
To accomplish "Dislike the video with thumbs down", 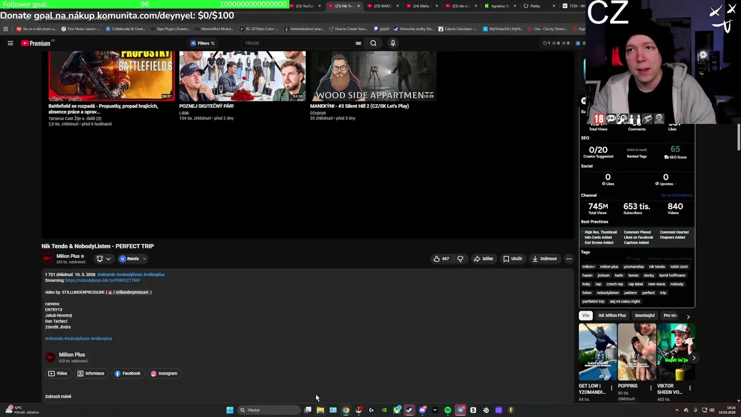I will point(460,259).
